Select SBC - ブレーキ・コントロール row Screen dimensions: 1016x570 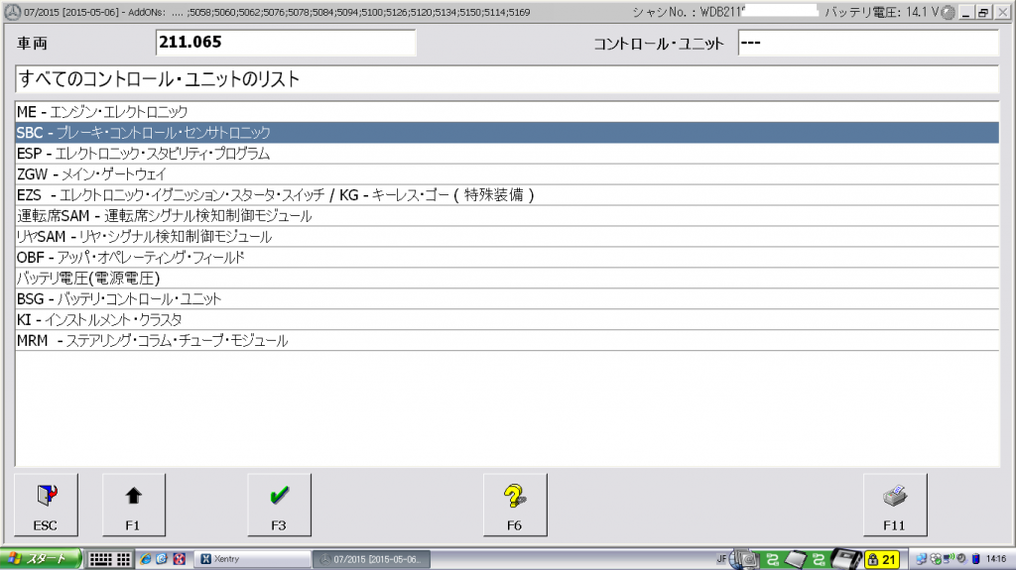[x=507, y=132]
